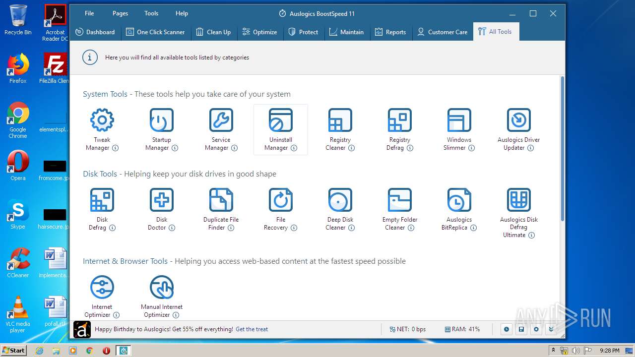This screenshot has height=357, width=635.
Task: Show info for Tweak Manager
Action: click(115, 148)
